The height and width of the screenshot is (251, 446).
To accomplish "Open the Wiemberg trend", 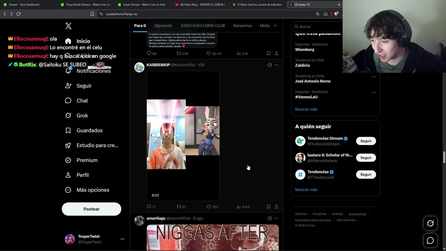I will (305, 50).
